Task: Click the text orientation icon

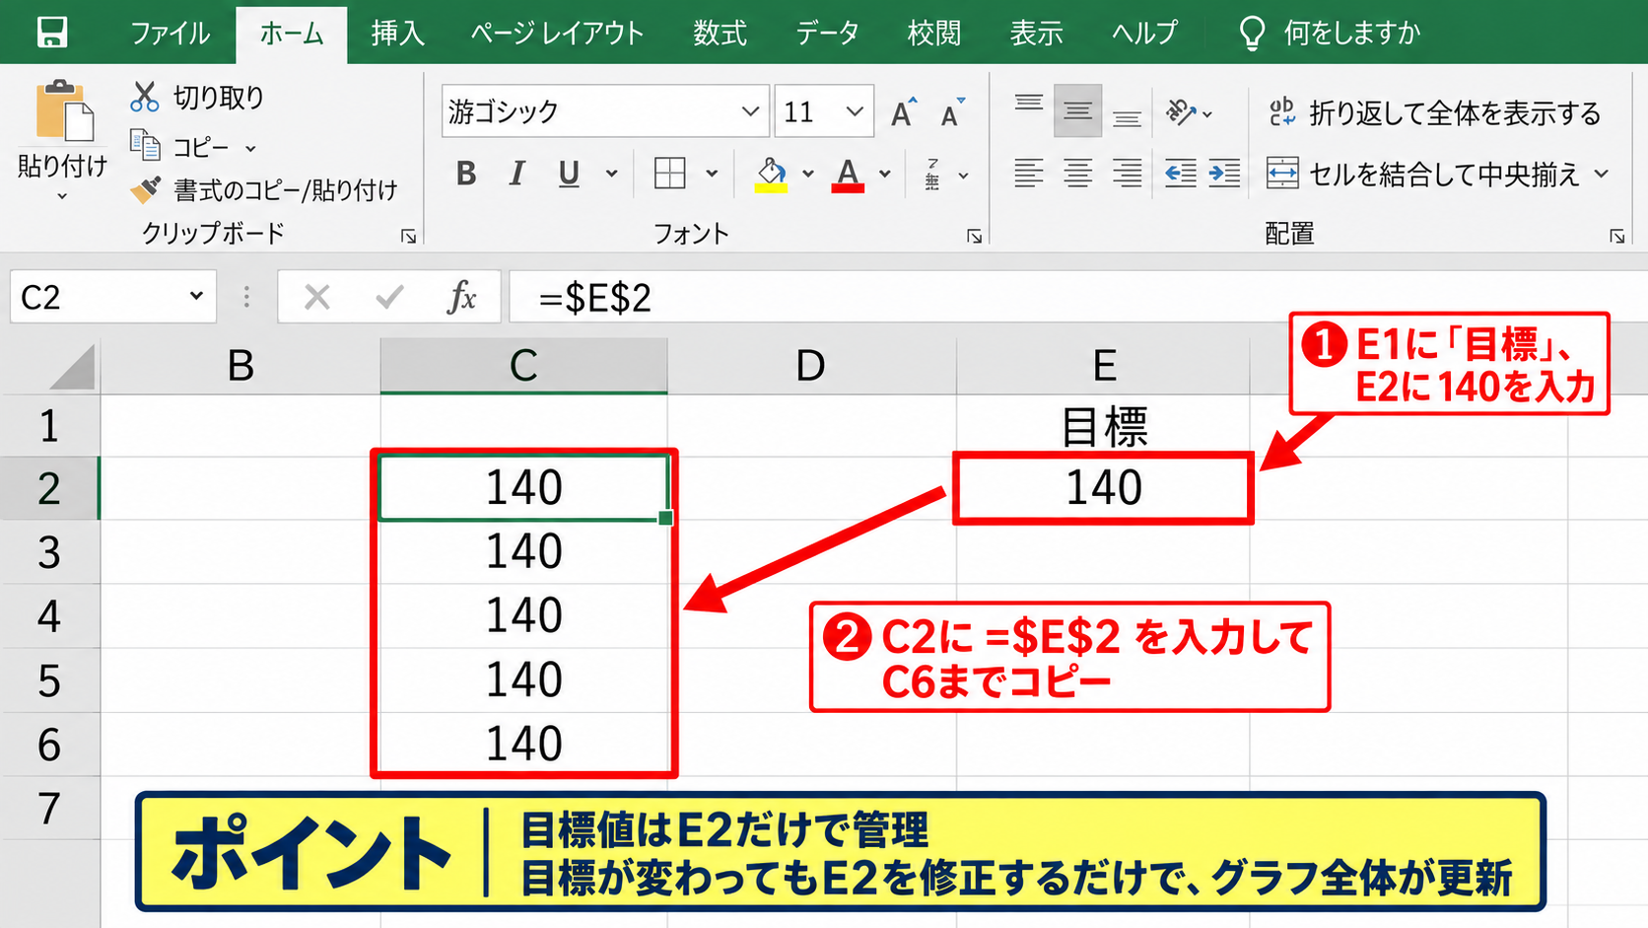Action: [1181, 111]
